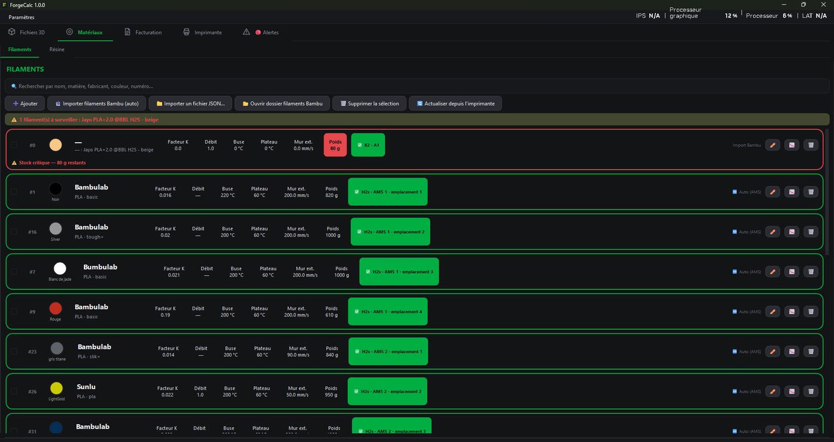The height and width of the screenshot is (442, 834).
Task: Delete the Bambulab gris titane filament
Action: (x=811, y=351)
